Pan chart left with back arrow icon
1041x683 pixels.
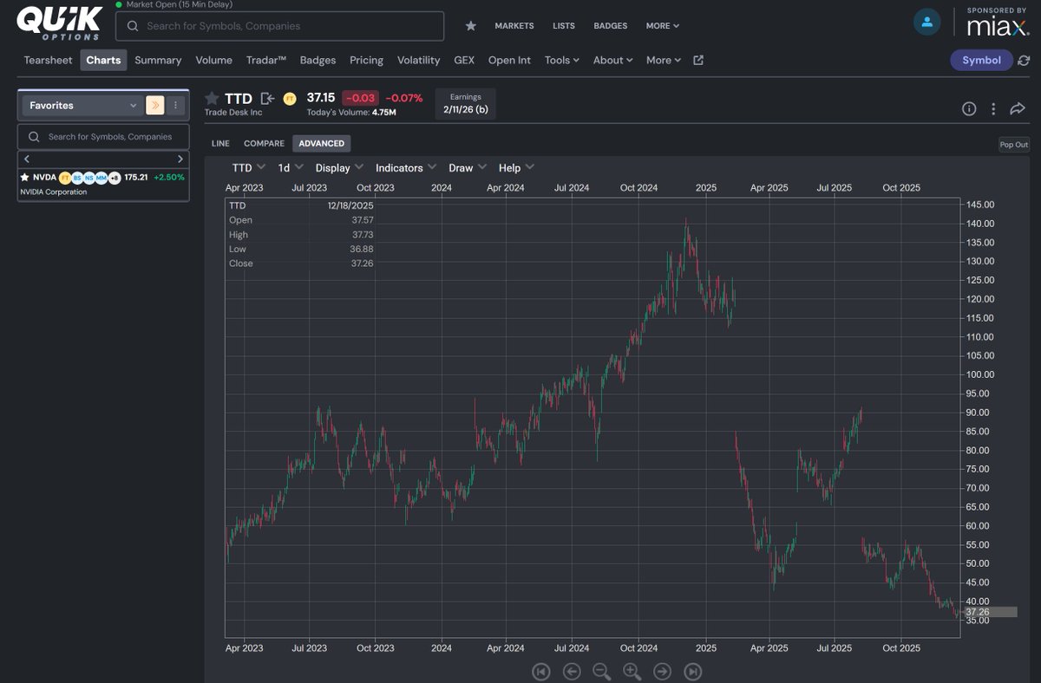pos(571,671)
